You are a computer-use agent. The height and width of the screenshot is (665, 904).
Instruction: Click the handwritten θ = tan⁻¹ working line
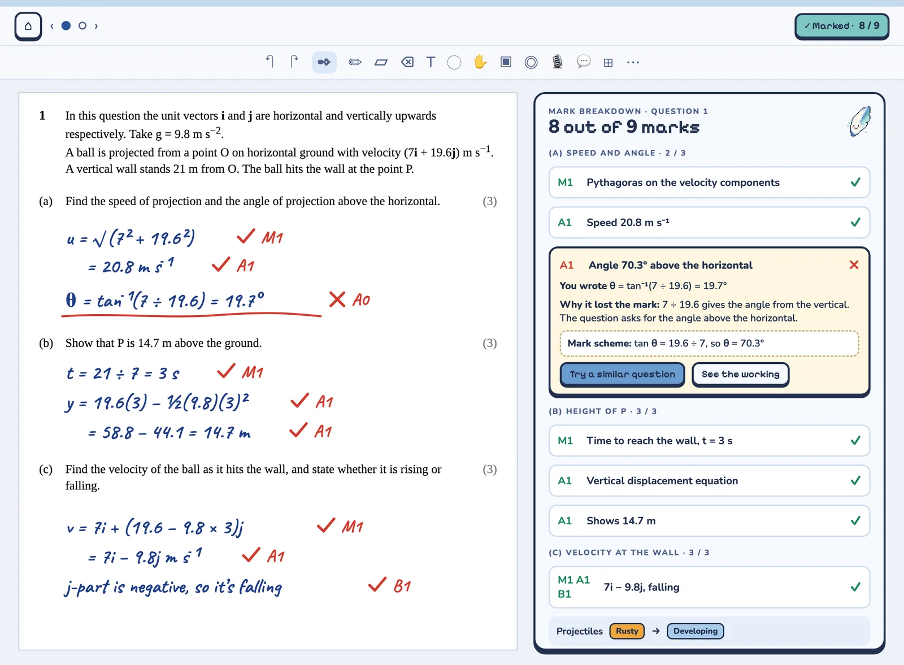[x=165, y=300]
